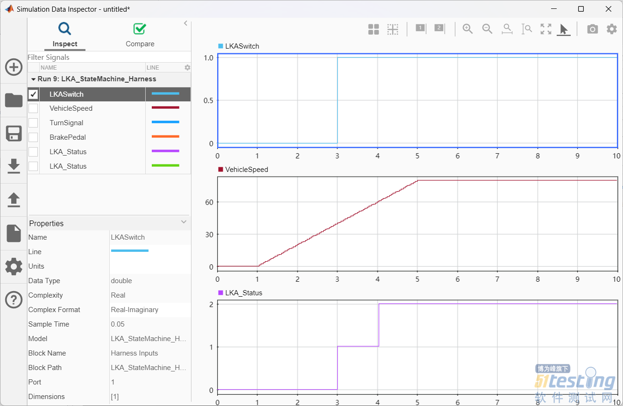Viewport: 623px width, 406px height.
Task: Open the subplot layout grid icon
Action: tap(374, 29)
